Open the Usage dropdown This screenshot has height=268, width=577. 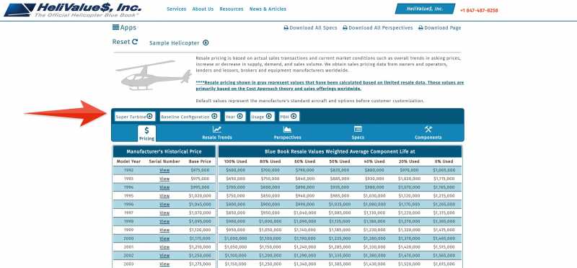(x=263, y=117)
